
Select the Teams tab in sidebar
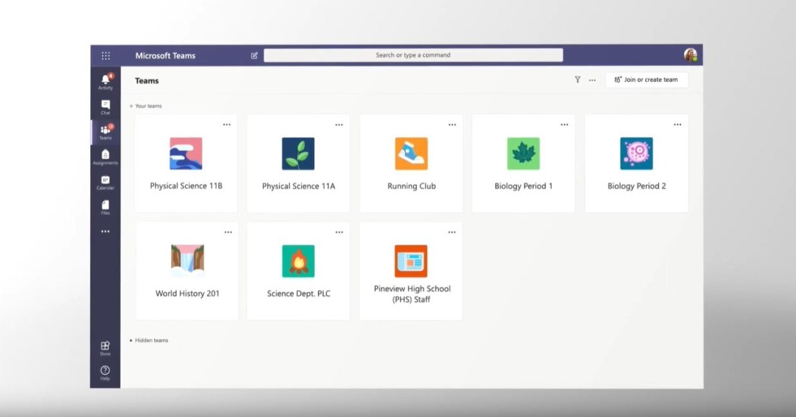(x=105, y=132)
